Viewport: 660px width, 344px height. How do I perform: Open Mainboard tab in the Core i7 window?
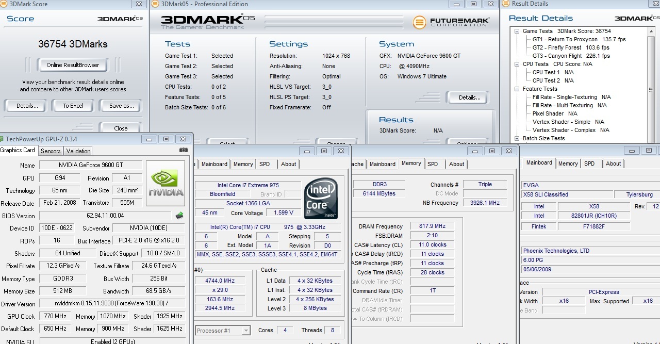click(214, 164)
